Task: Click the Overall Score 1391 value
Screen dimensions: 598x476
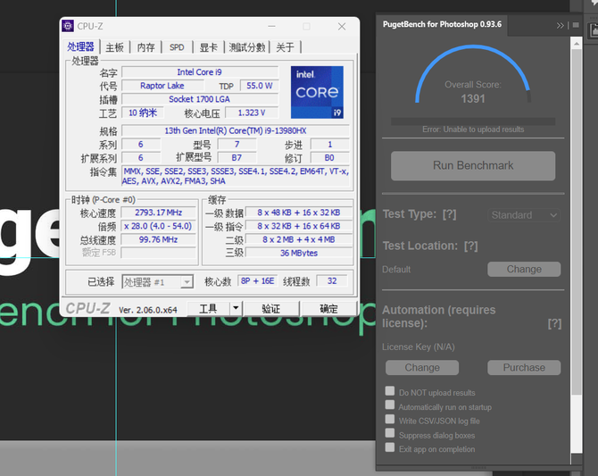Action: click(x=473, y=99)
